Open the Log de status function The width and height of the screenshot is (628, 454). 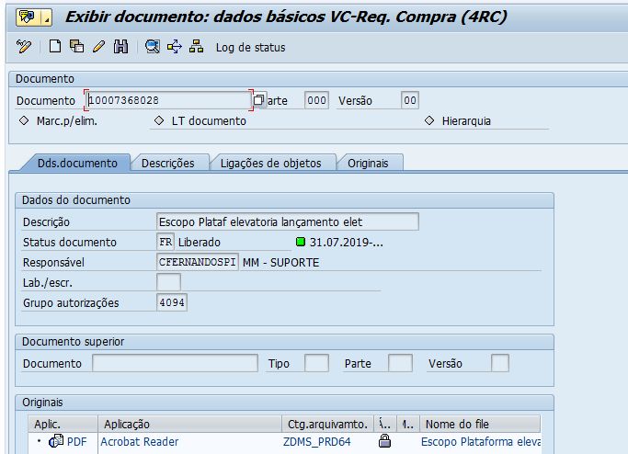250,47
